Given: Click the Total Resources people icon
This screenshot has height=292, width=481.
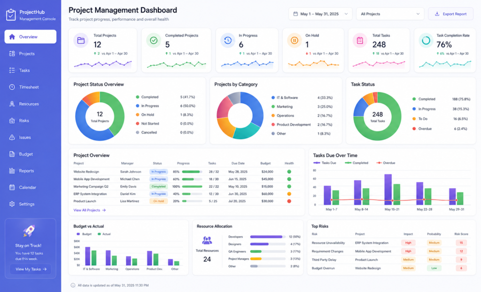Looking at the screenshot, I should 207,240.
